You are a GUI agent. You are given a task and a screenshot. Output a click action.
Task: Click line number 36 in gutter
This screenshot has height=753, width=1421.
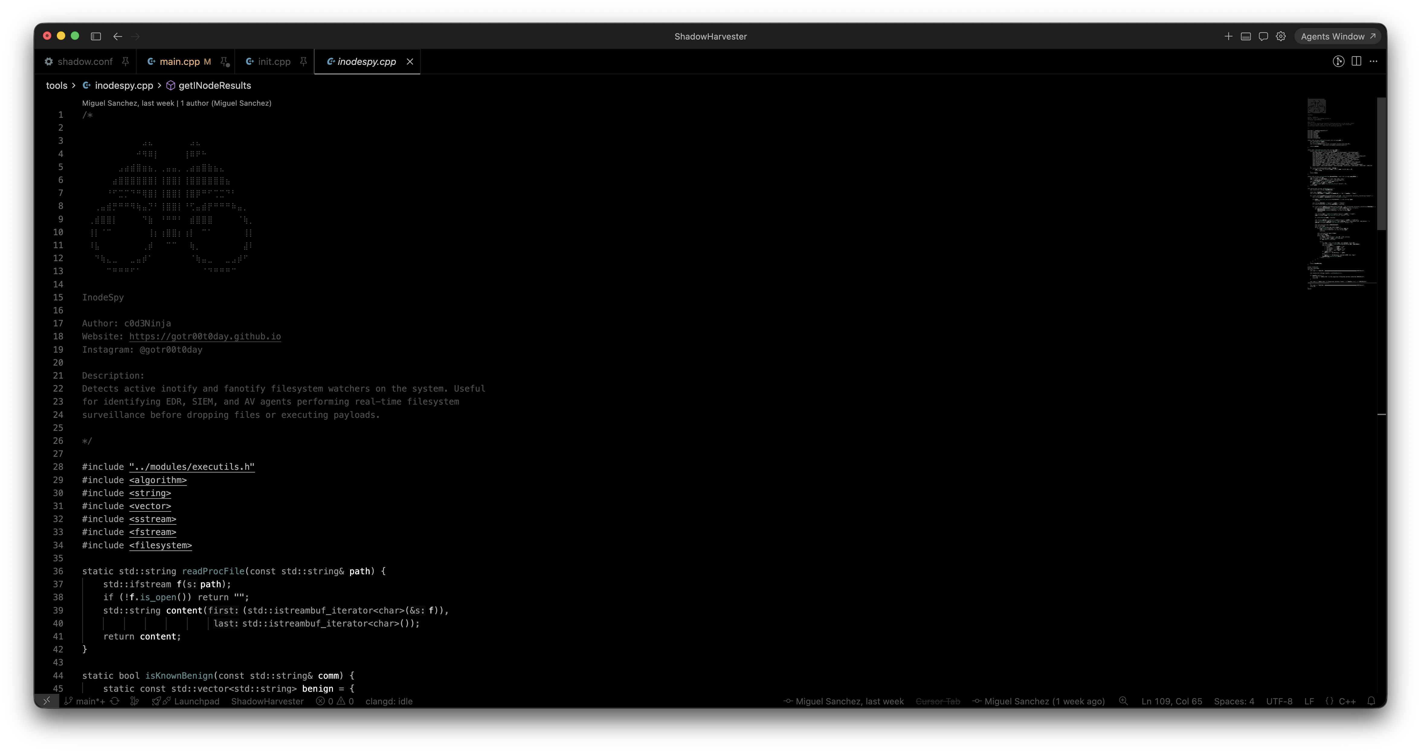coord(58,571)
